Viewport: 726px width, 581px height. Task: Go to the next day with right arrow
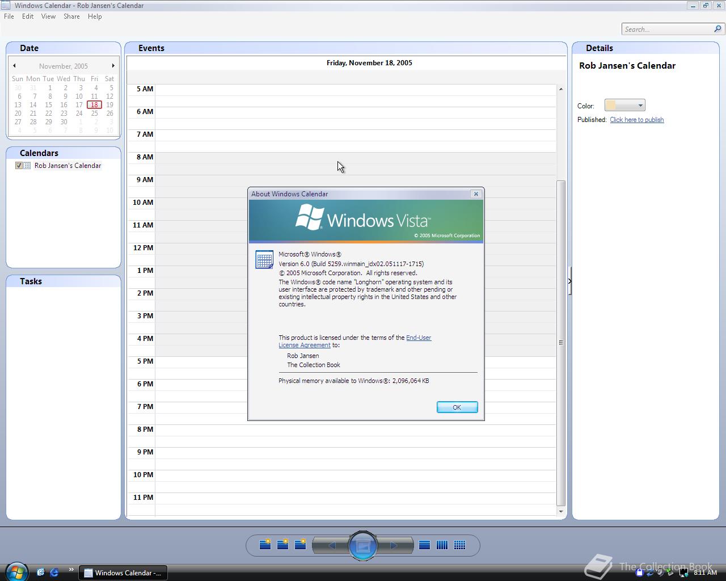click(394, 545)
